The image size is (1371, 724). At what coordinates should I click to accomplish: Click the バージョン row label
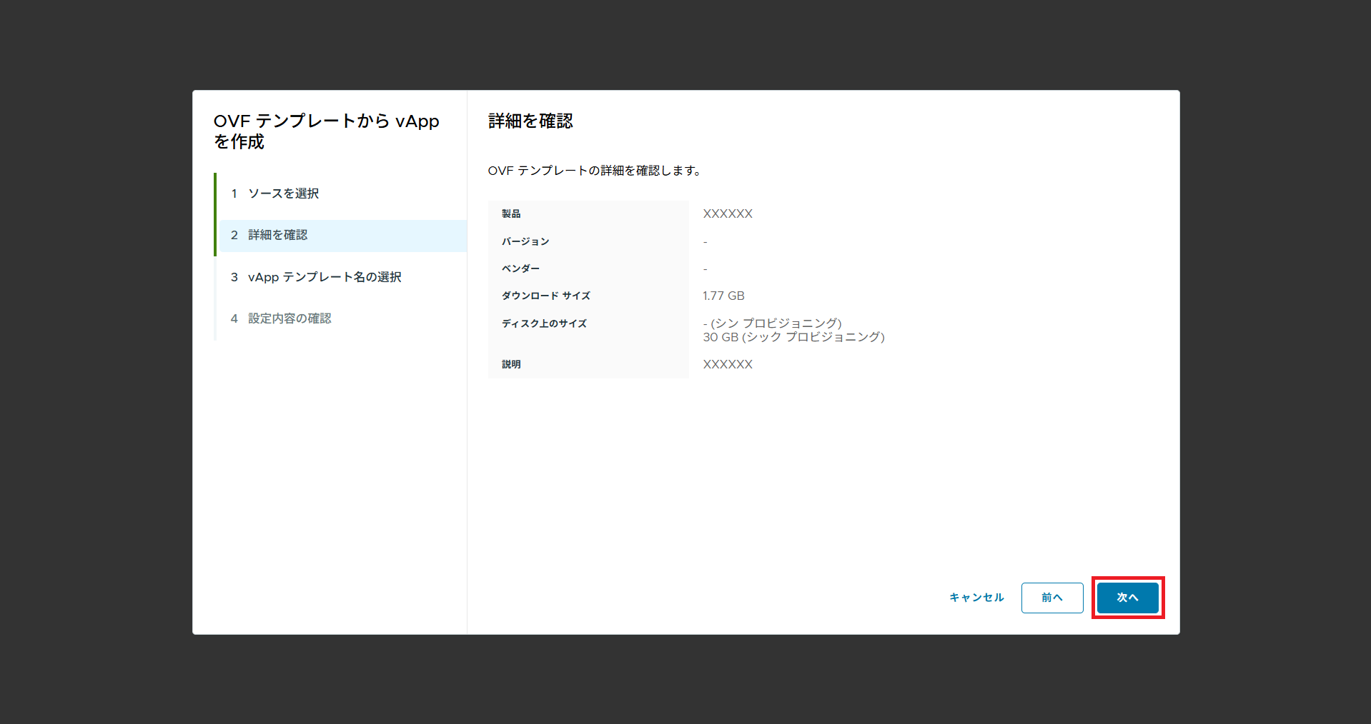(x=525, y=241)
